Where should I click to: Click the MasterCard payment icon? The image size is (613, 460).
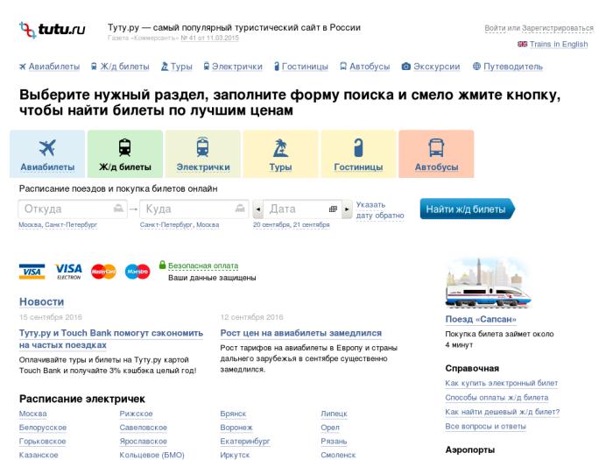tap(103, 272)
